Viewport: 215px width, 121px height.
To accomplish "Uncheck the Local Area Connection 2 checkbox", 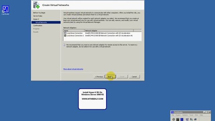I will click(65, 36).
